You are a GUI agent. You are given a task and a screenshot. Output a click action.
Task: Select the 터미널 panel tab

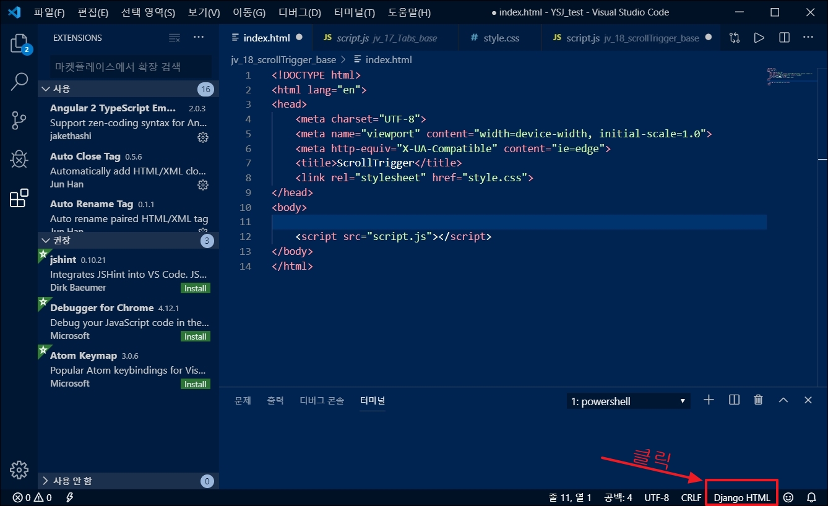point(373,400)
